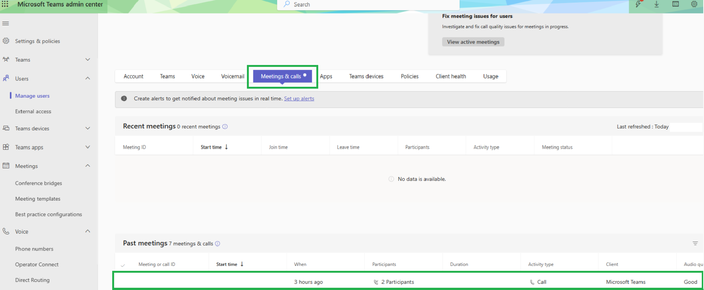Click the '3 hours ago' cell
Image resolution: width=704 pixels, height=290 pixels.
(x=308, y=282)
